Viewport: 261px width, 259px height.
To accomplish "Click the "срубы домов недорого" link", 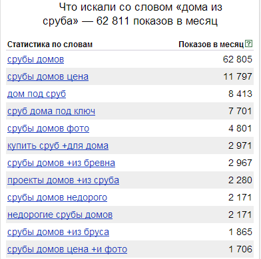I will click(57, 198).
